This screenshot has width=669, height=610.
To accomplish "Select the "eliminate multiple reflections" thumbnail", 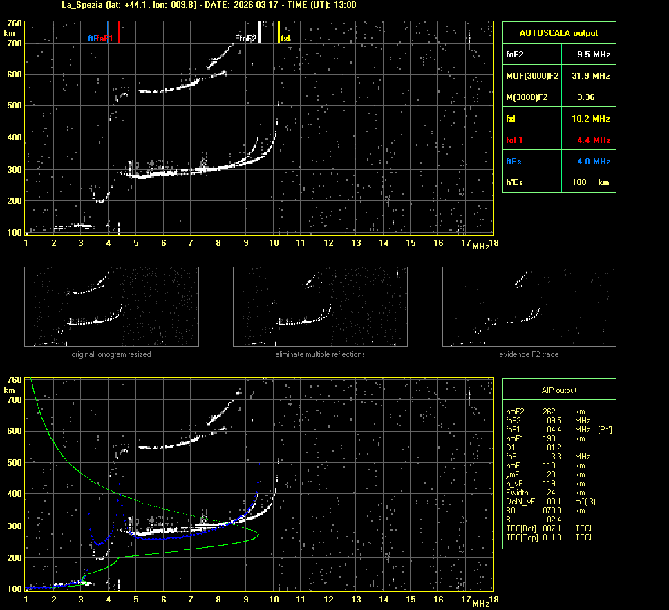I will click(x=320, y=307).
